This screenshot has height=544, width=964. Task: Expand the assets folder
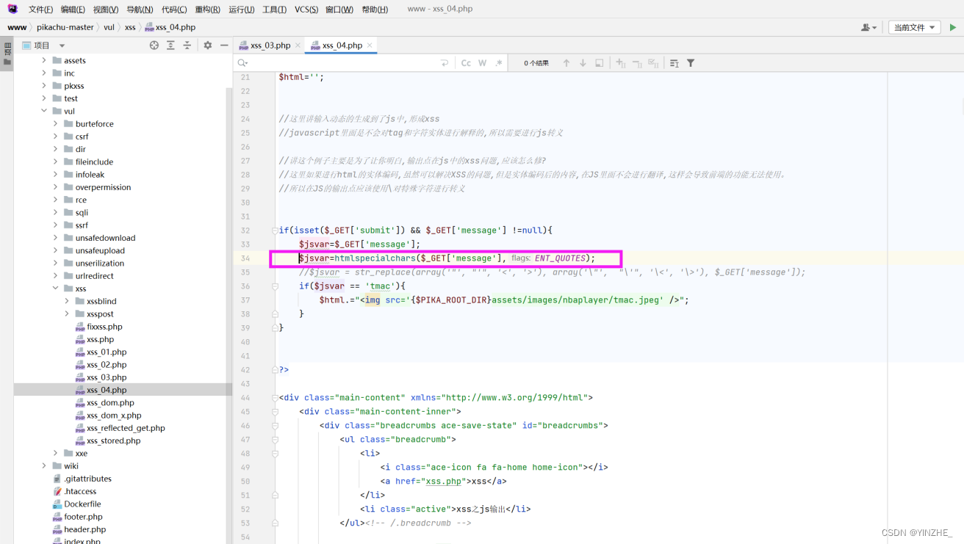coord(44,61)
